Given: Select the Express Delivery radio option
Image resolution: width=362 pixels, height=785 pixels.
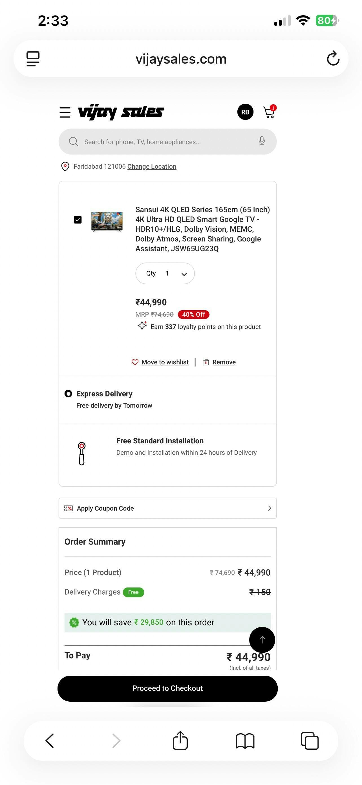Looking at the screenshot, I should click(x=69, y=394).
